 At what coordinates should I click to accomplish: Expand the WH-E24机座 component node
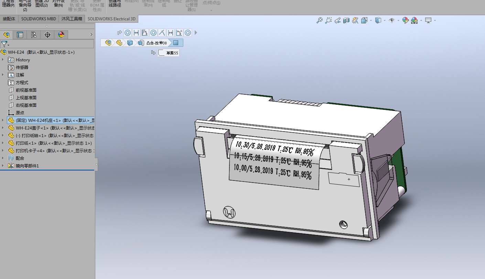pyautogui.click(x=3, y=120)
